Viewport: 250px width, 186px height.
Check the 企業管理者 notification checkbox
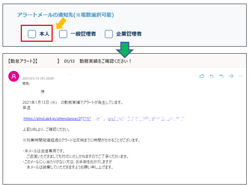(109, 34)
